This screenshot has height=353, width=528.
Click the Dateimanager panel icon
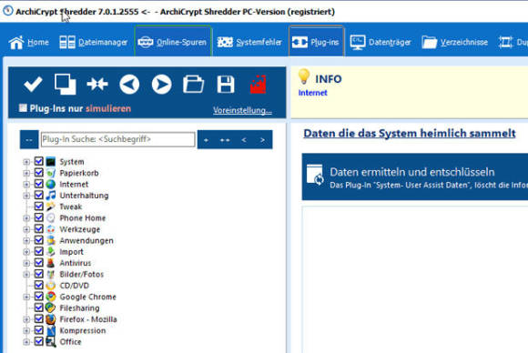(67, 43)
